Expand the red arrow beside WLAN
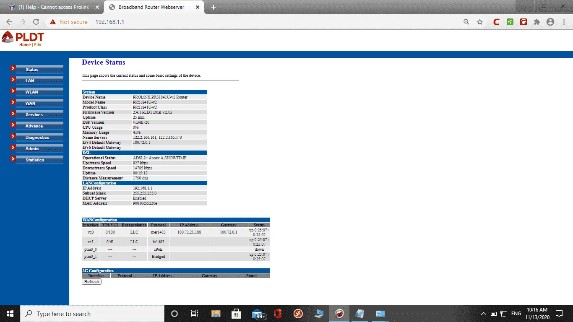Screen dimensions: 573x322 pos(13,91)
